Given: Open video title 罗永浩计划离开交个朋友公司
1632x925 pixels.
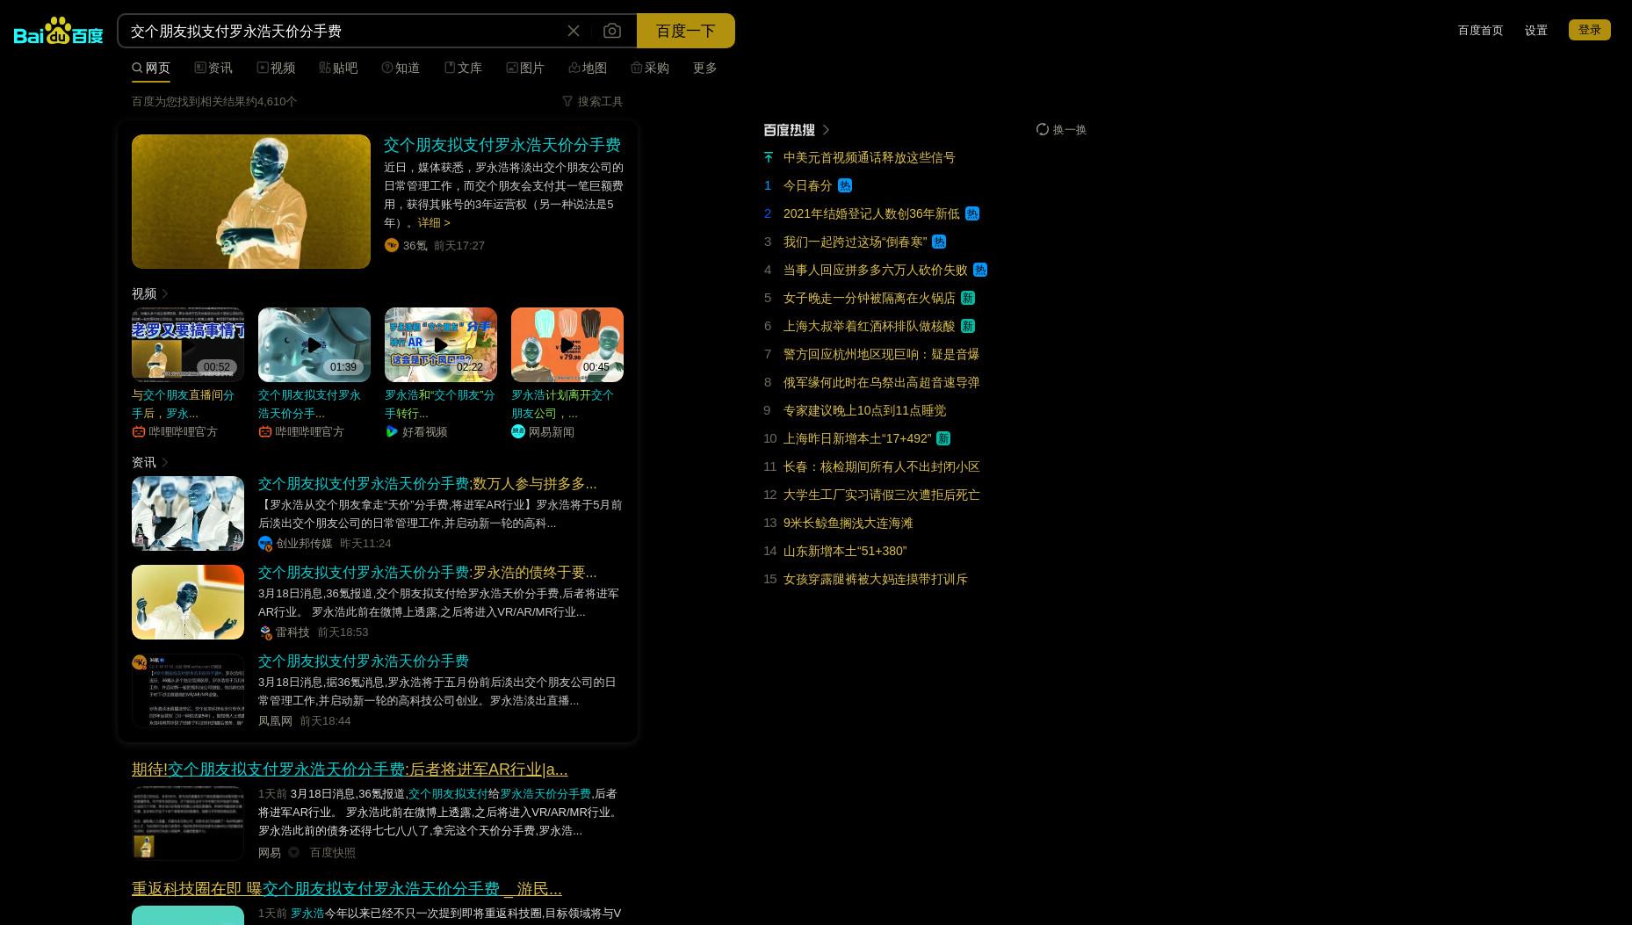Looking at the screenshot, I should (562, 404).
